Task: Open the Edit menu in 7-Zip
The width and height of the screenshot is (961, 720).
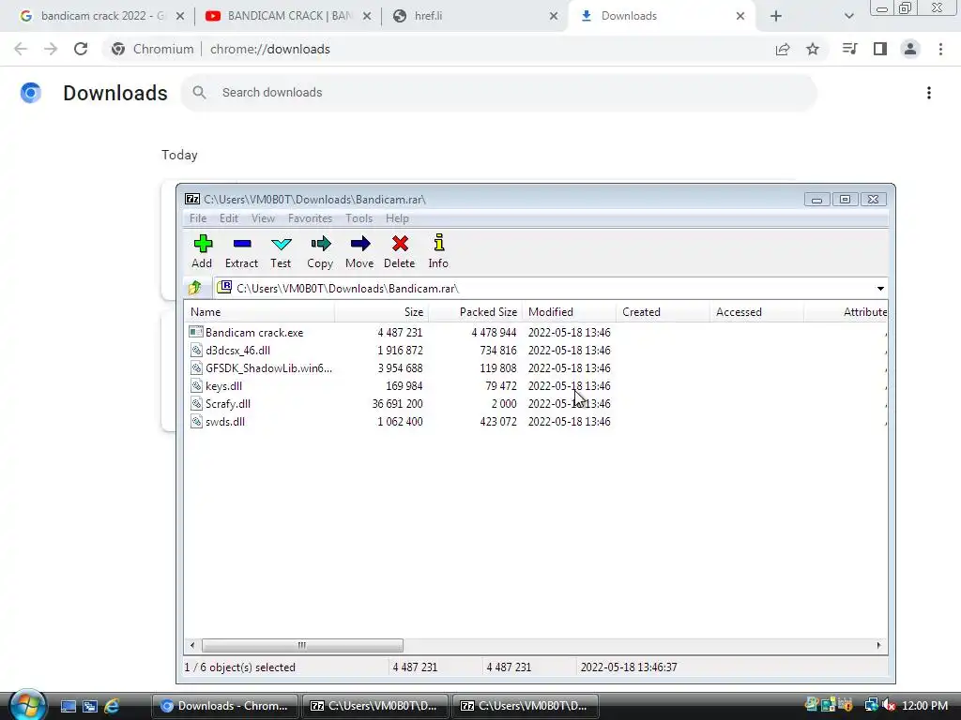Action: click(229, 217)
